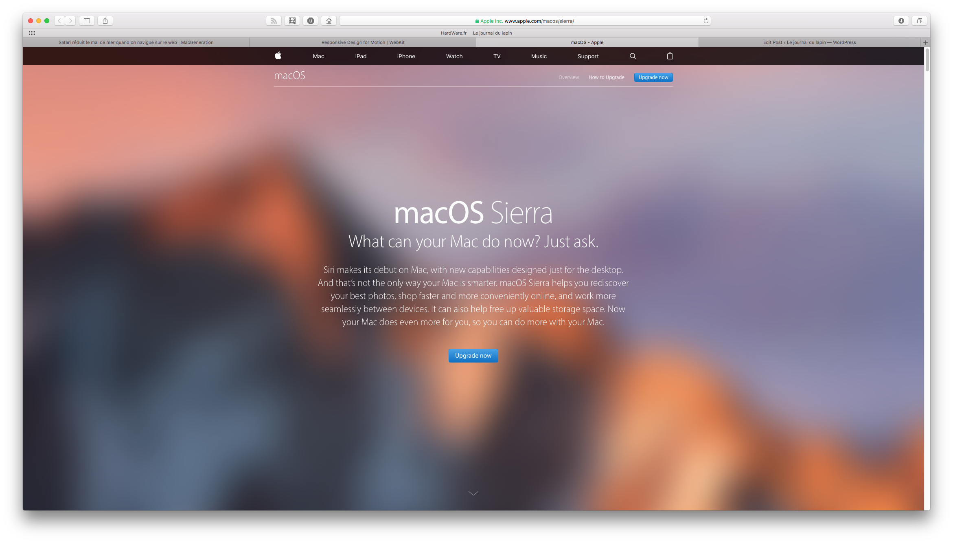Click the Upgrade now button in hero
Screen dimensions: 953x543
[x=473, y=355]
